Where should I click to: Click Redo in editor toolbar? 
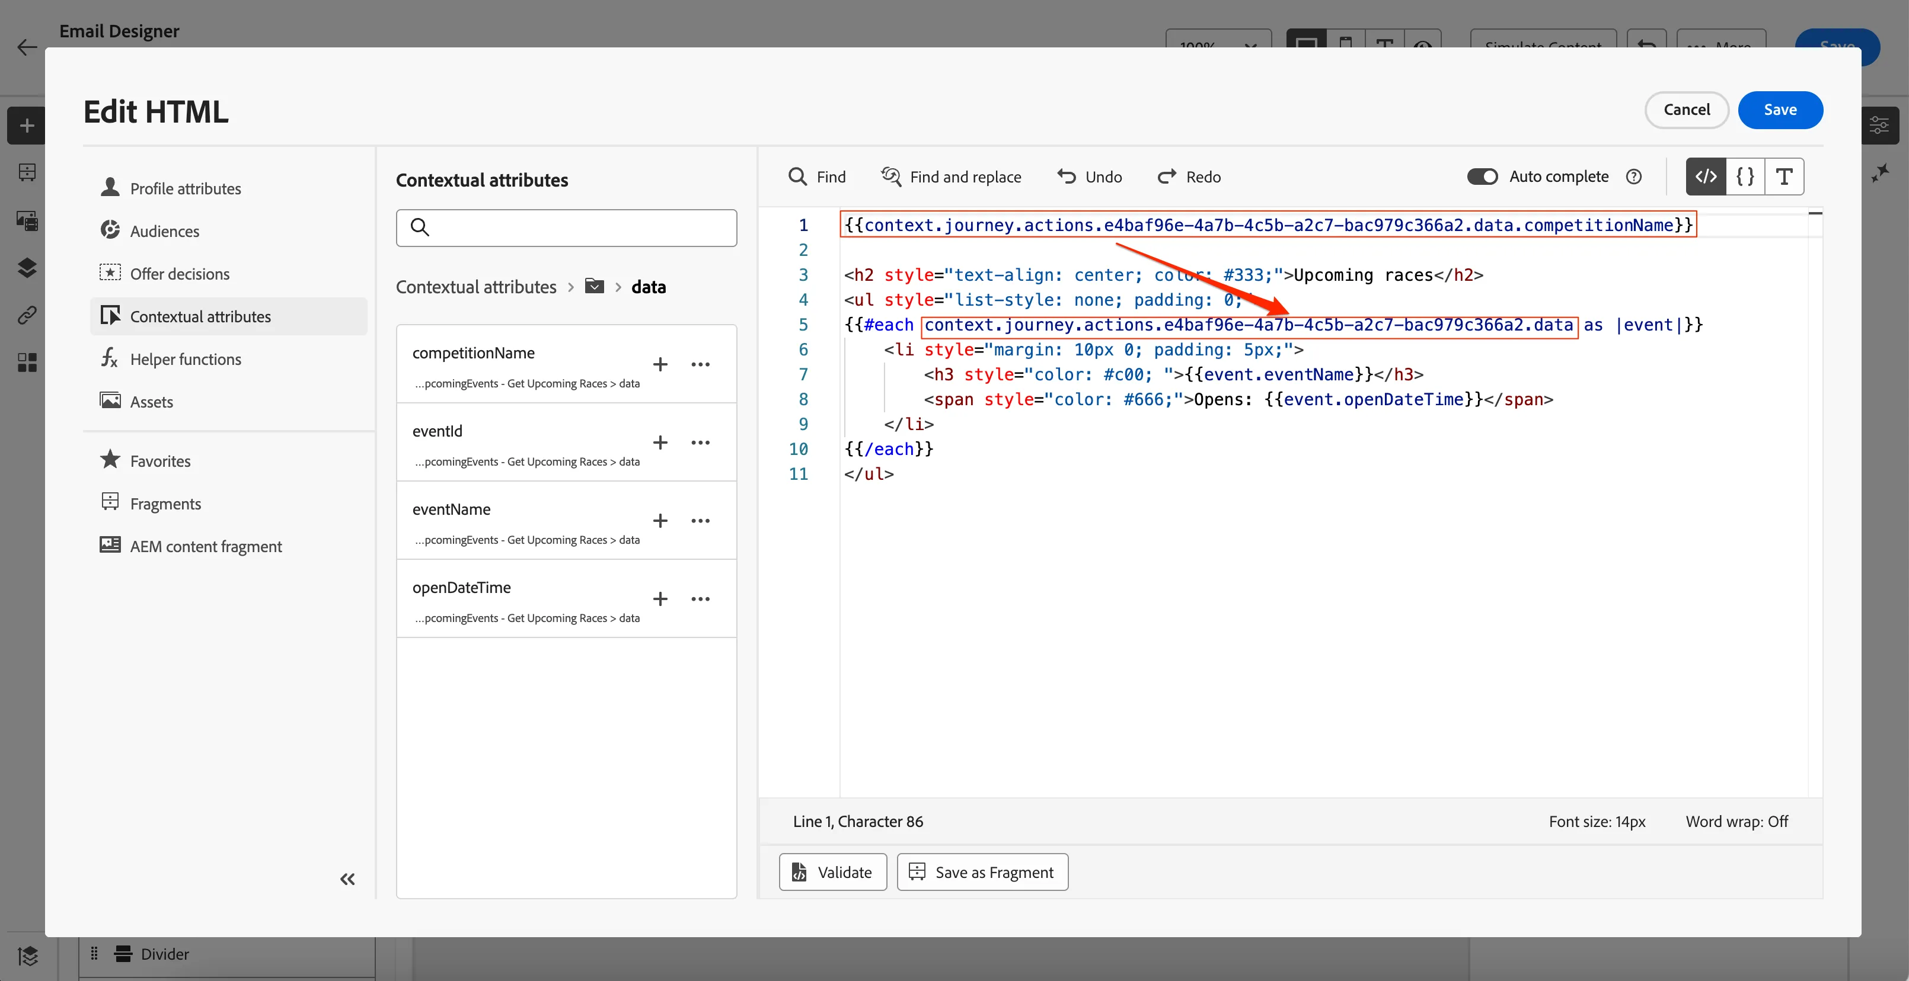click(1189, 176)
